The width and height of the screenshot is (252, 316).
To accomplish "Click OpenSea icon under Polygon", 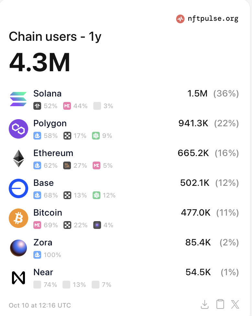I will [x=37, y=136].
